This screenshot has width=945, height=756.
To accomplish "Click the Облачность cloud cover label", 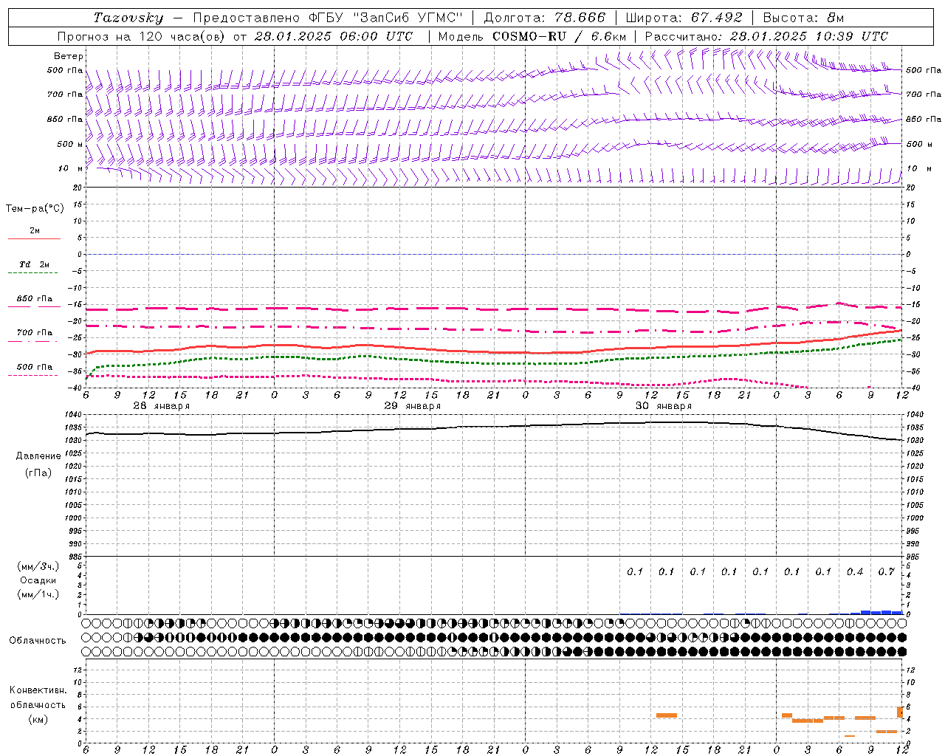I will (x=38, y=641).
